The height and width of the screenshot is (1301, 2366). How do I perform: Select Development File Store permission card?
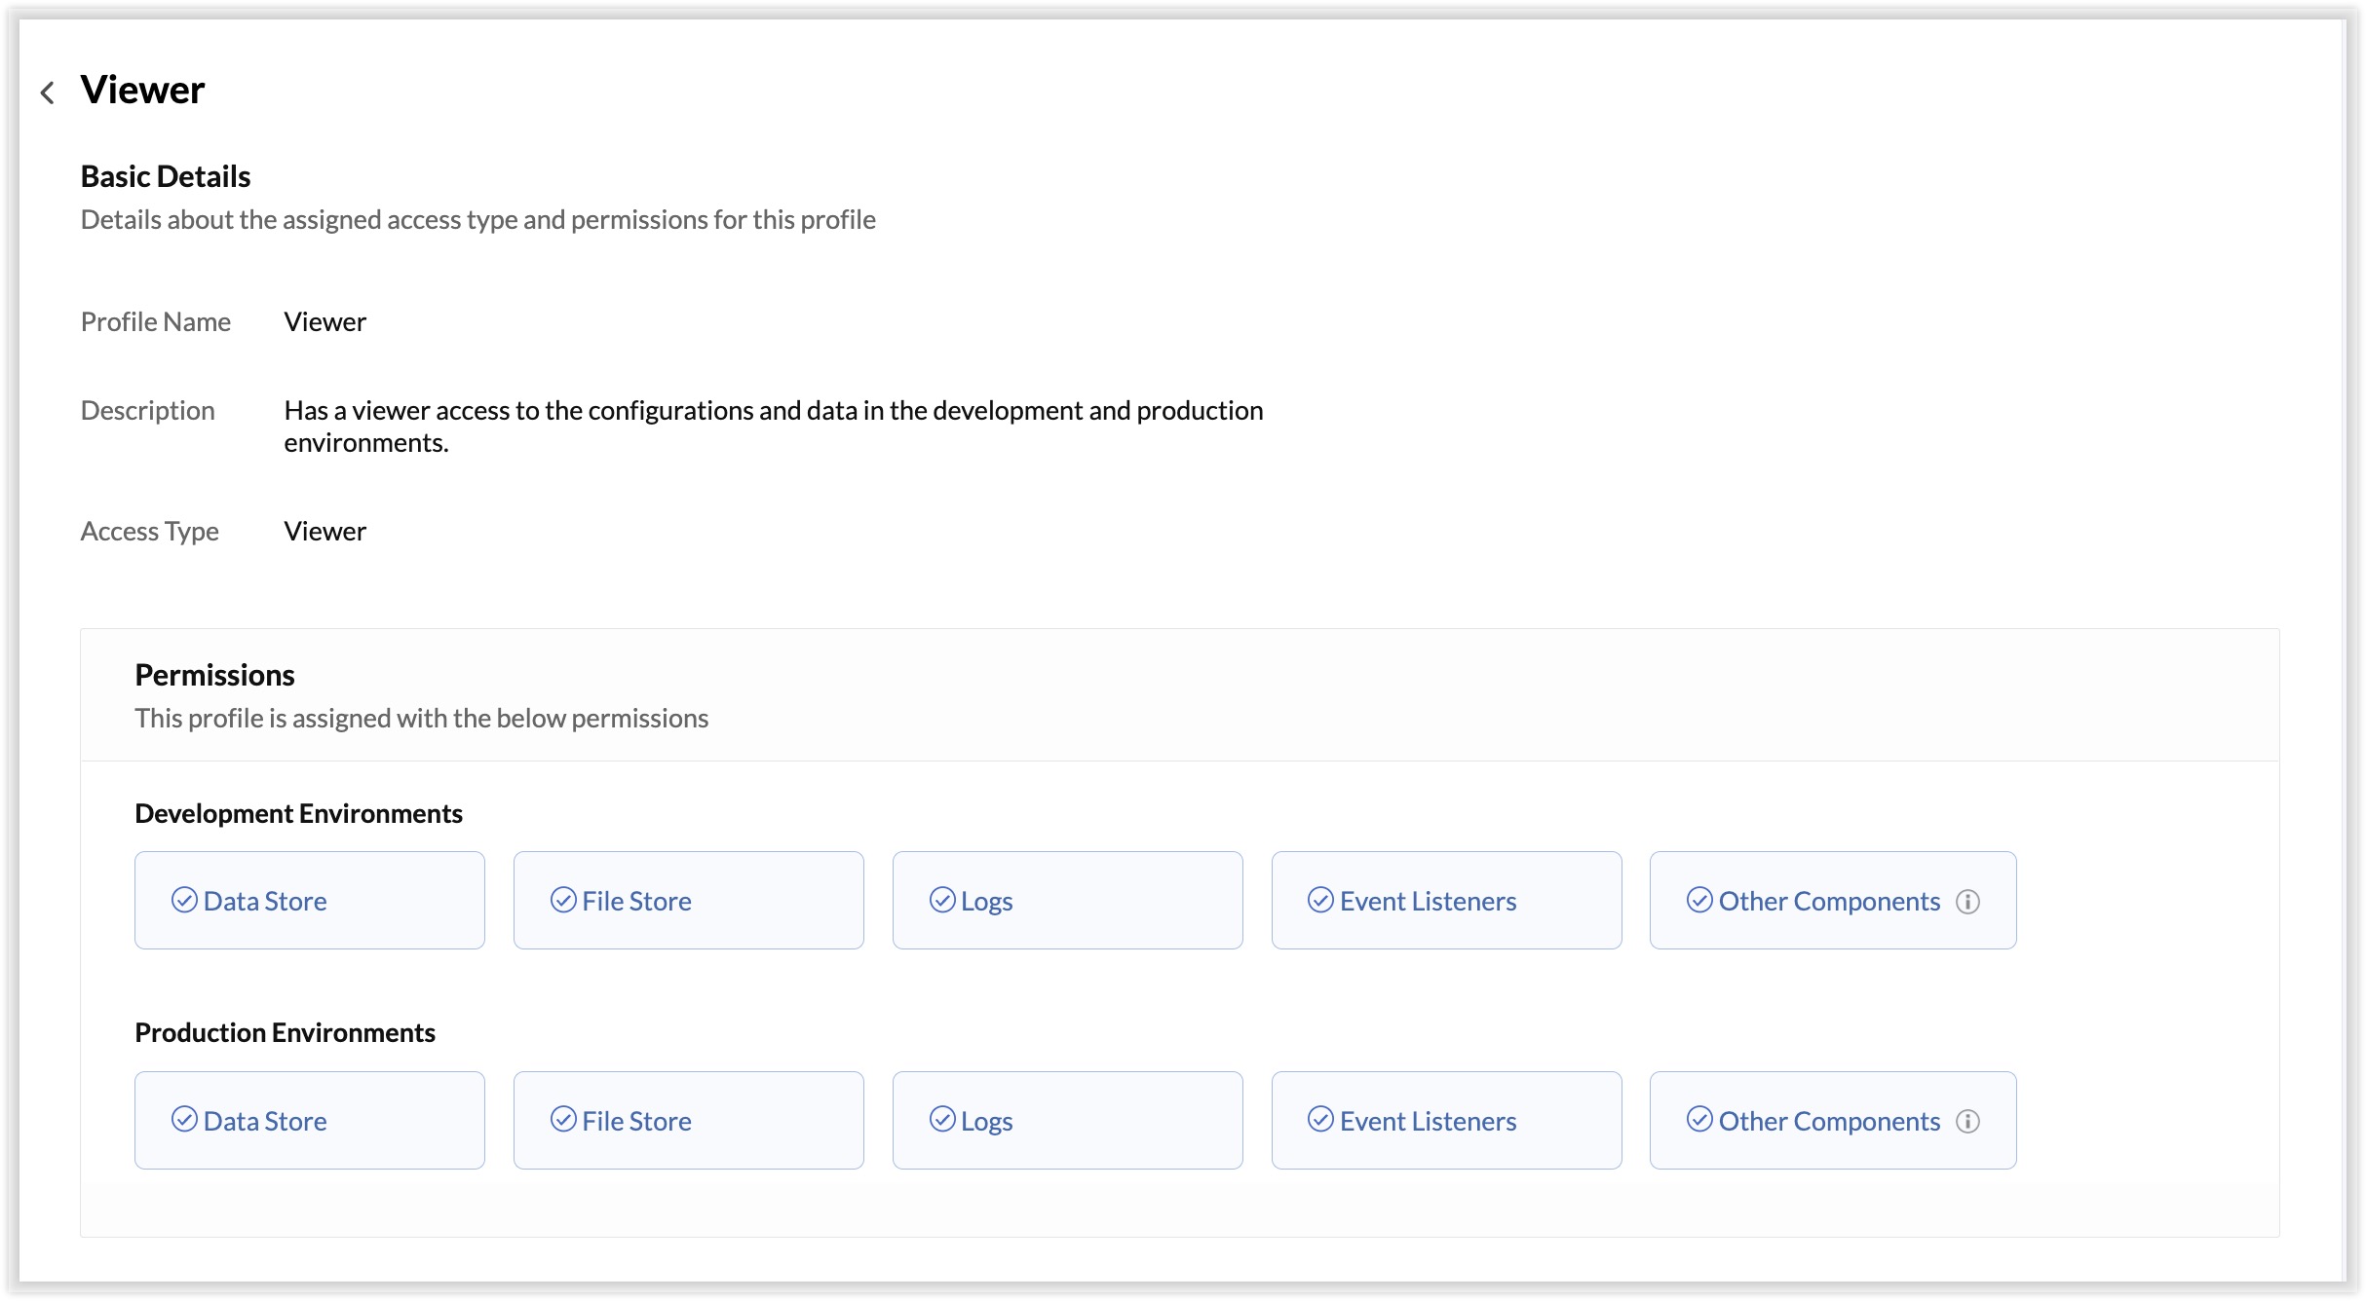coord(688,901)
